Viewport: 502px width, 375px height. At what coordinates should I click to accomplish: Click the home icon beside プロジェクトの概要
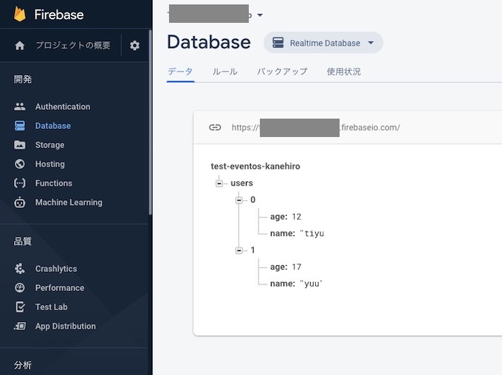click(19, 46)
